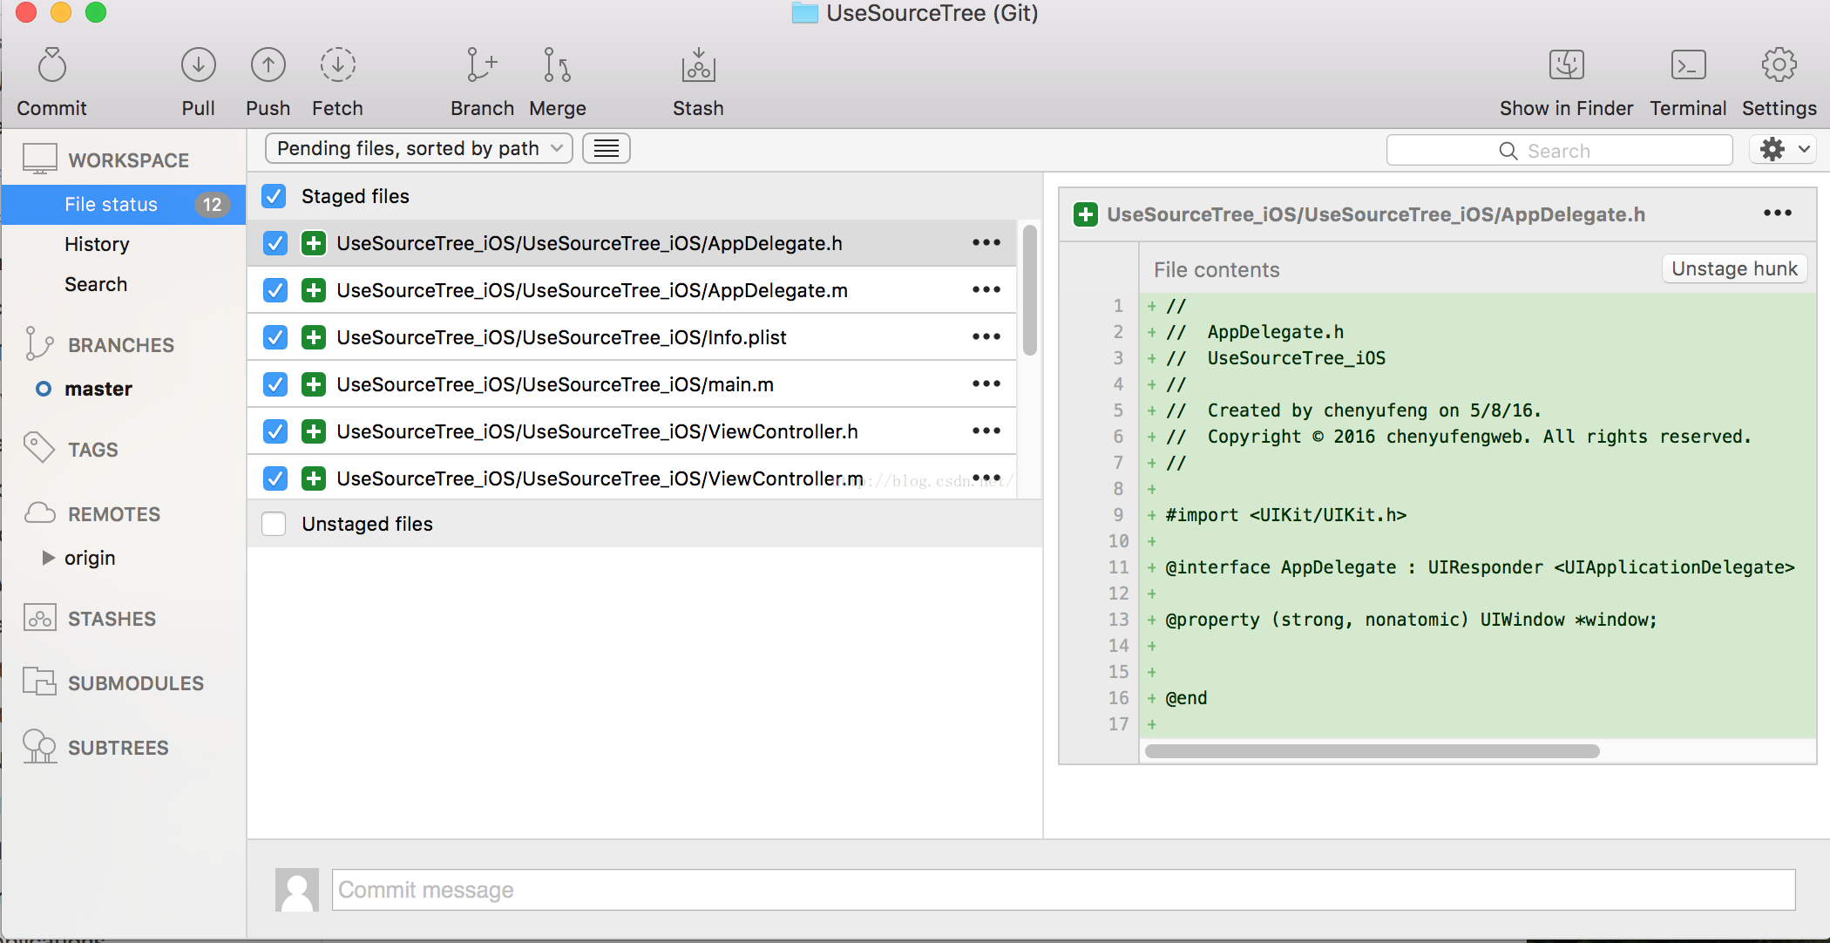
Task: Click the Stash toolbar icon
Action: tap(698, 66)
